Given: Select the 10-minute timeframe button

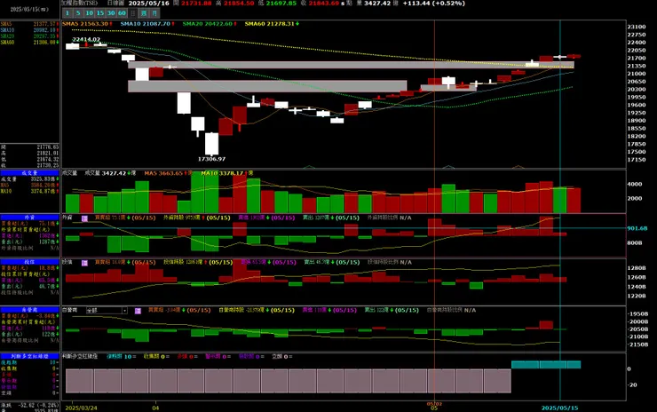Looking at the screenshot, I should (89, 13).
